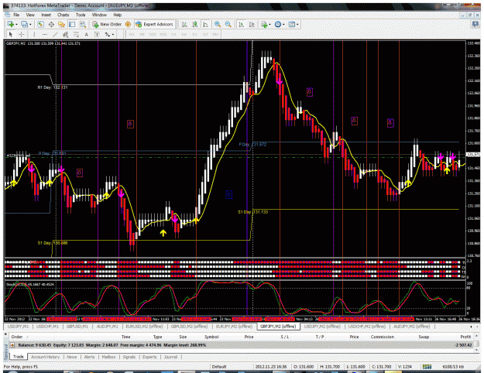
Task: Toggle chart Auto Scroll
Action: point(242,24)
